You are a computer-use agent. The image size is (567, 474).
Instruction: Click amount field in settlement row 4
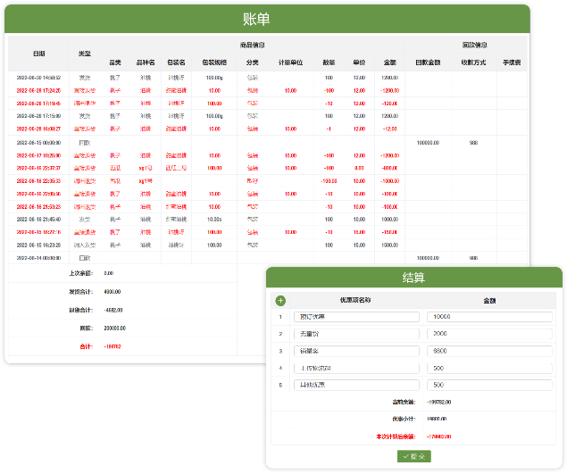[488, 368]
